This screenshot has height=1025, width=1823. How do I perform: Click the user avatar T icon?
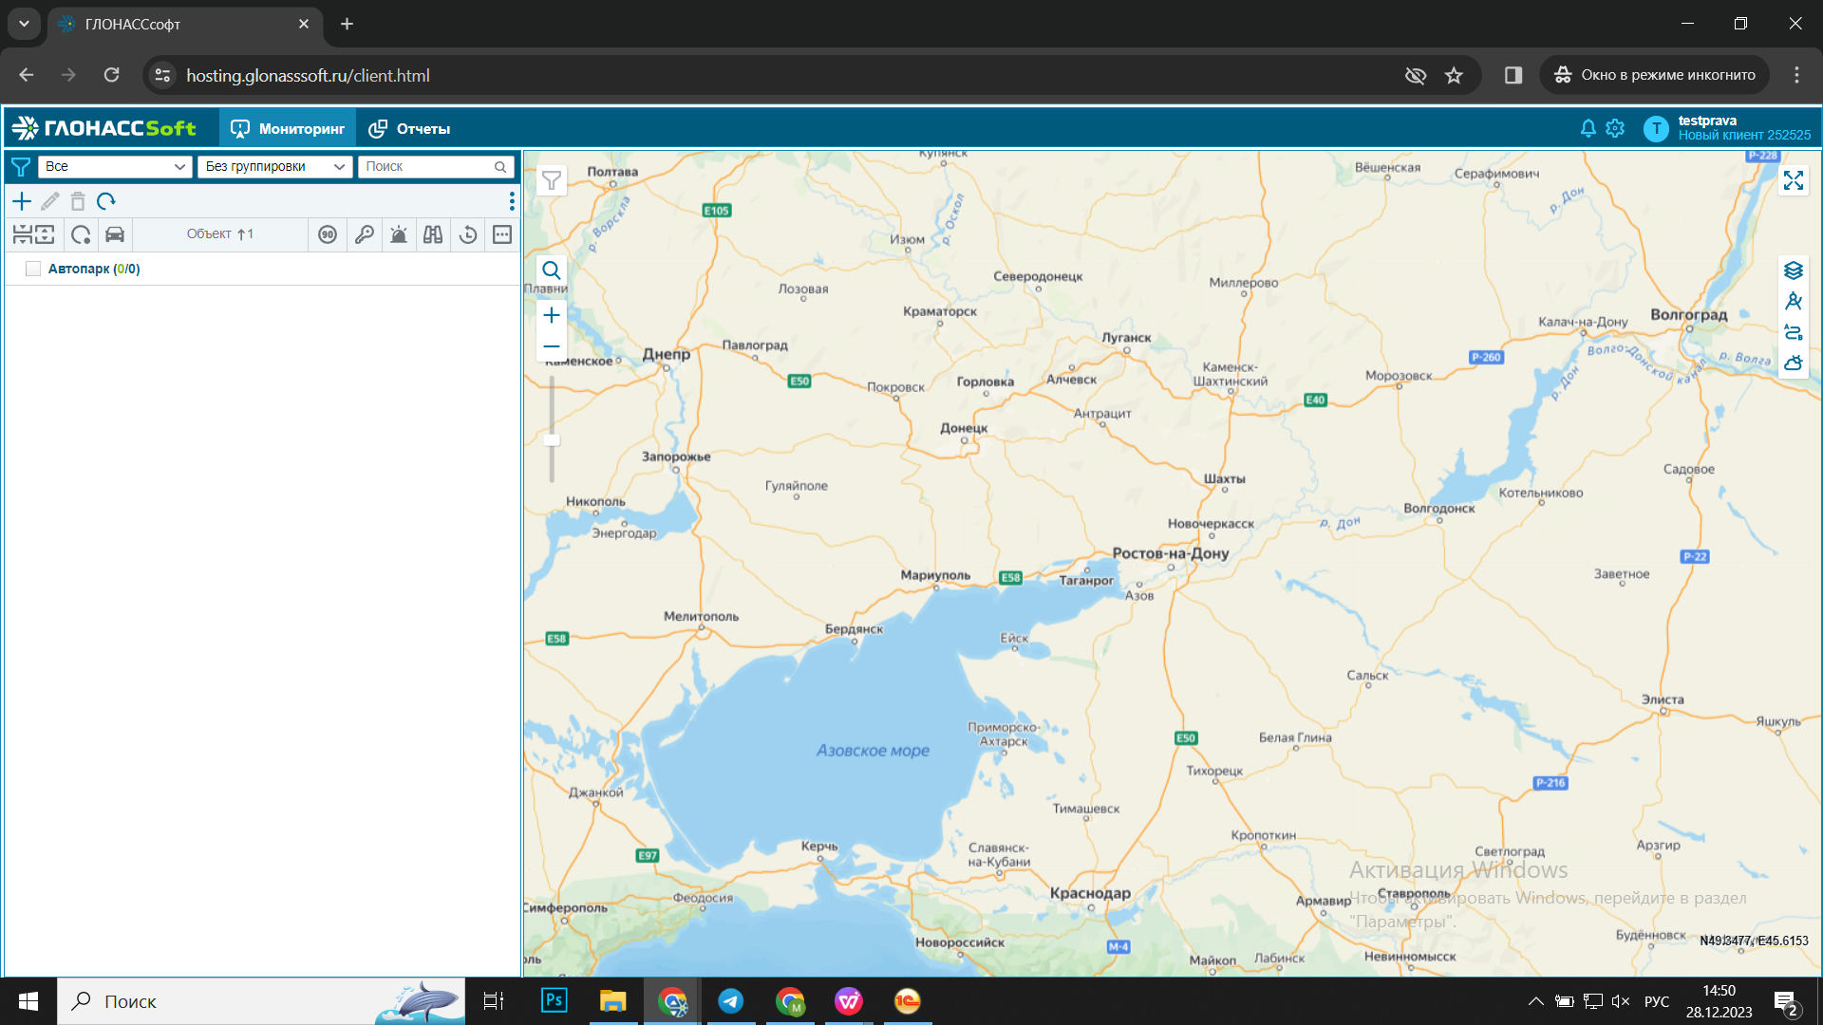coord(1656,128)
